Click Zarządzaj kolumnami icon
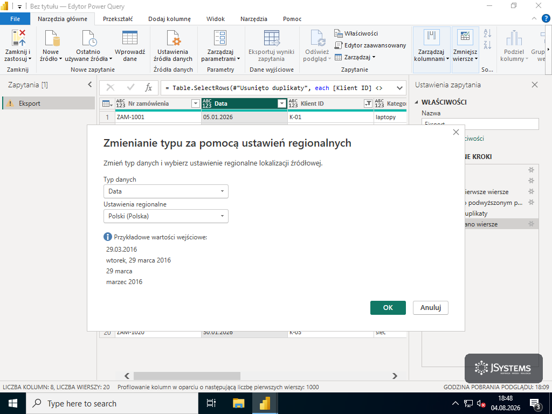 tap(432, 37)
